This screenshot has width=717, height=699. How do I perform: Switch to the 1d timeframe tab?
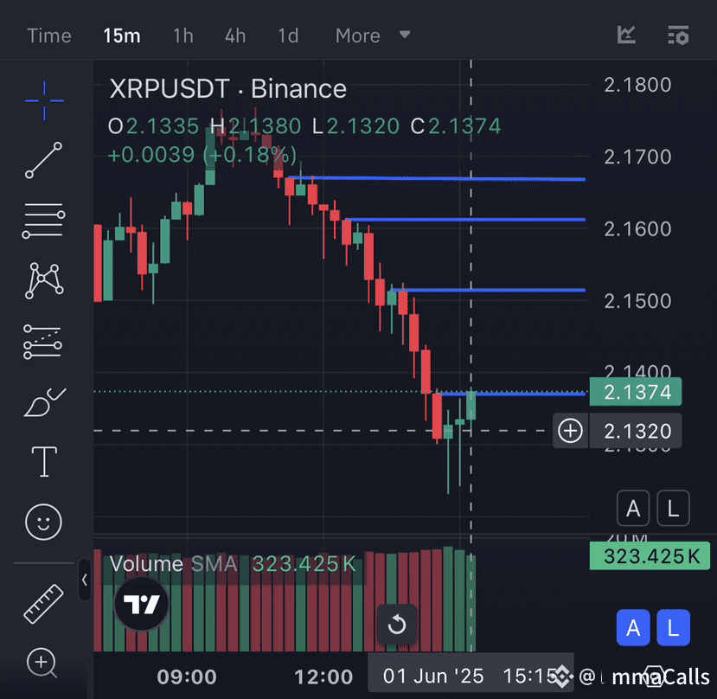coord(288,35)
